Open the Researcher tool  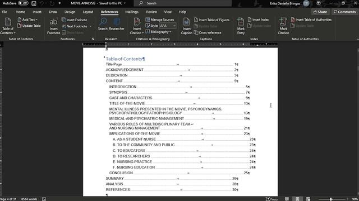coord(117,24)
